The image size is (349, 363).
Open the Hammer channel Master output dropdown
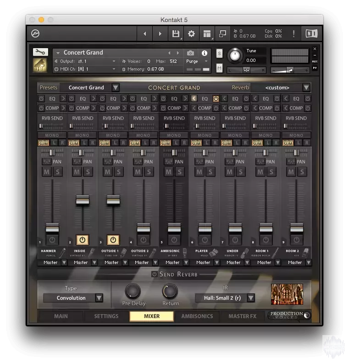point(52,263)
